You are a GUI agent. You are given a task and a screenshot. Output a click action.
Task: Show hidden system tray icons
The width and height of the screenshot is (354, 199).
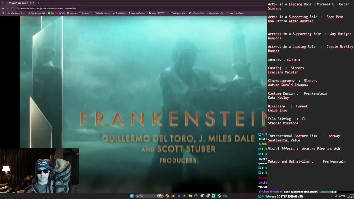[x=332, y=196]
